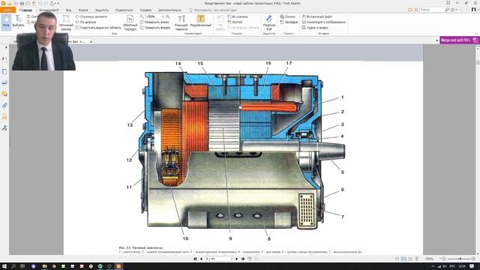
Task: Rotate view right (Повернуть вправо)
Action: pyautogui.click(x=155, y=28)
